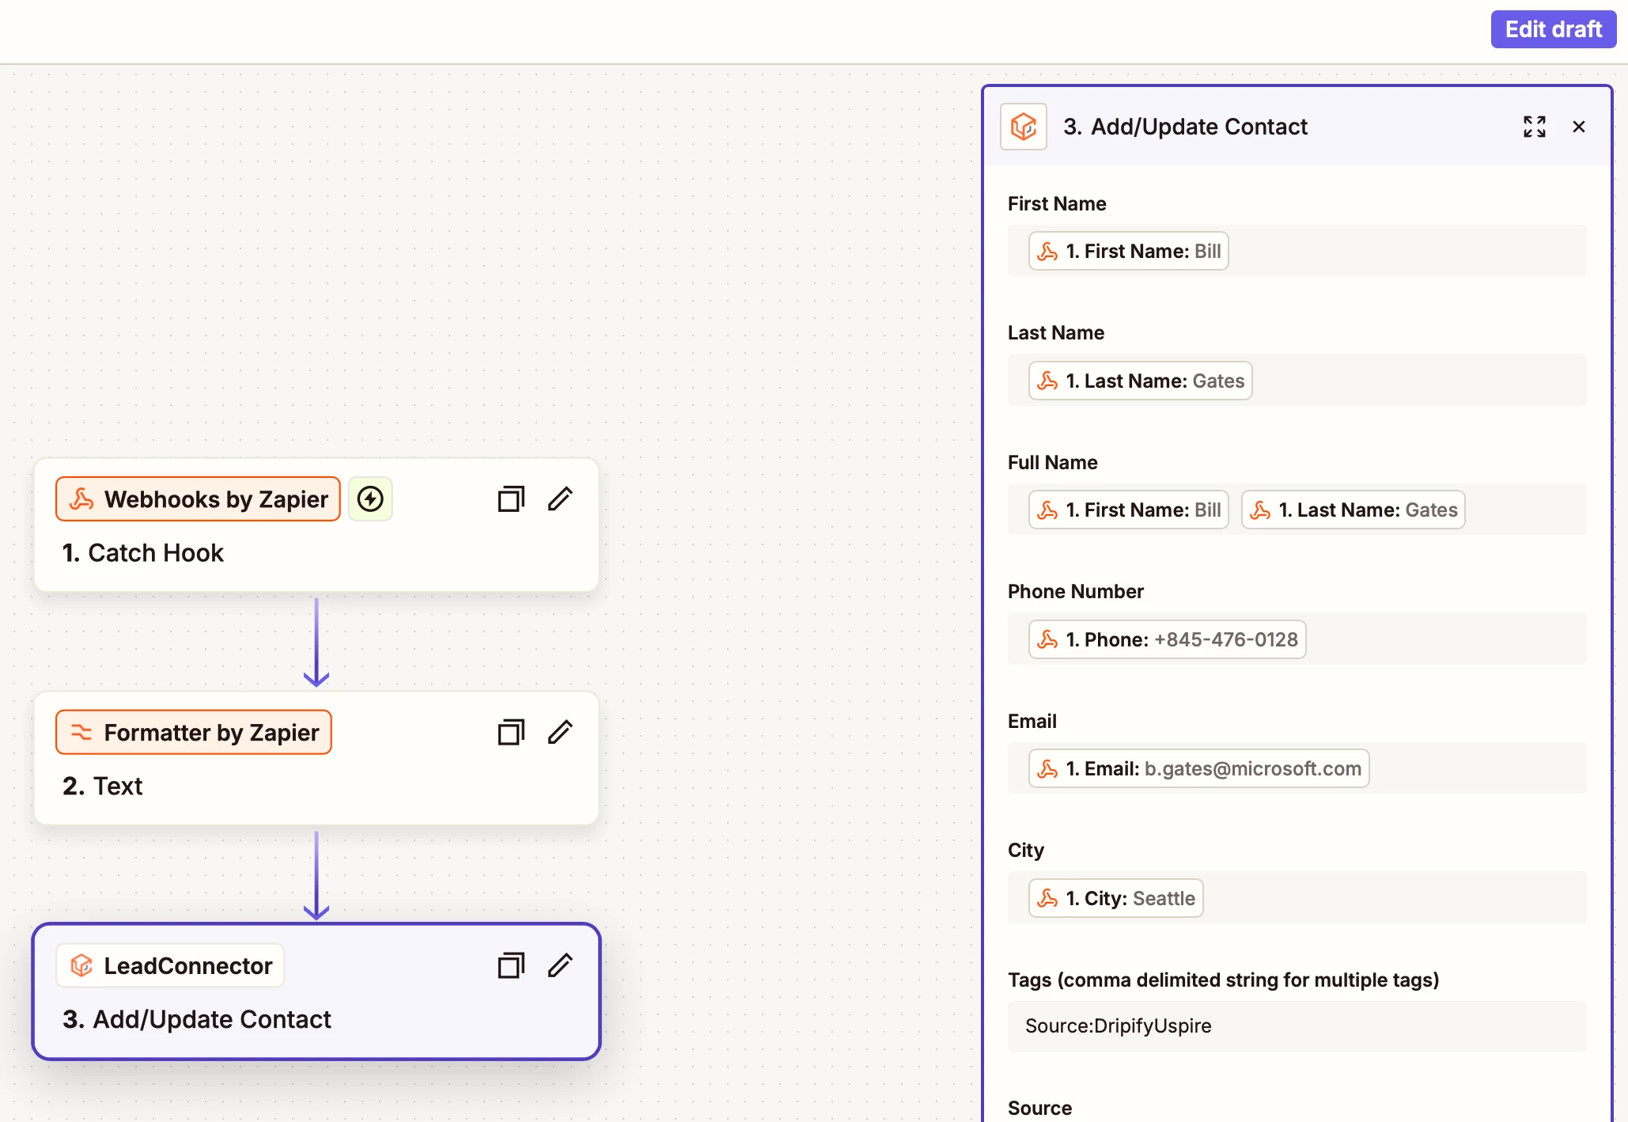
Task: Open the LeadConnector app badge
Action: (x=170, y=965)
